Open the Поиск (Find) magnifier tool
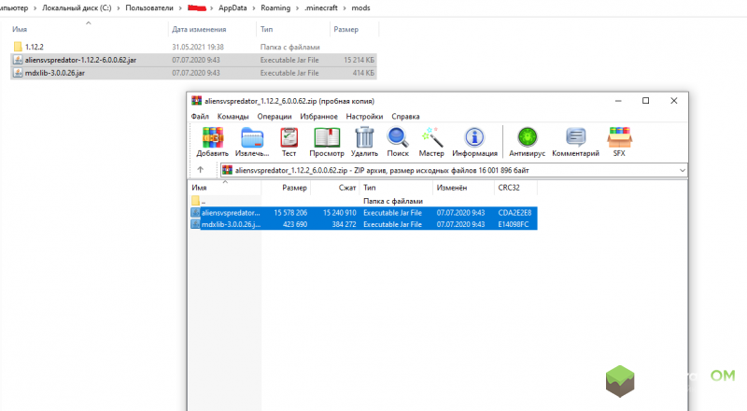747x411 pixels. (x=398, y=141)
